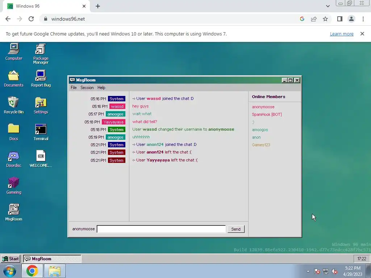Launch the Report Bug icon
The image size is (371, 278).
tap(41, 79)
